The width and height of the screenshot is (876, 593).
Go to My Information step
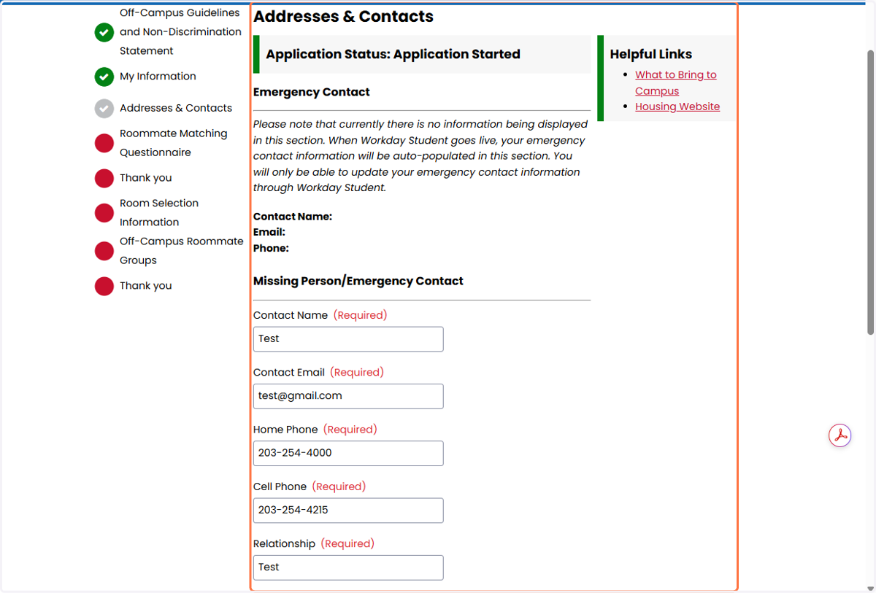(x=158, y=77)
